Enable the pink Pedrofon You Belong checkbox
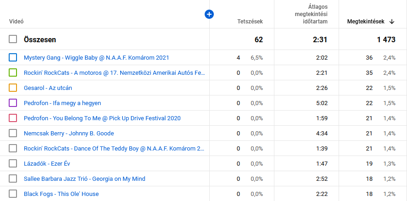Screen dimensions: 407x201 click(x=13, y=118)
